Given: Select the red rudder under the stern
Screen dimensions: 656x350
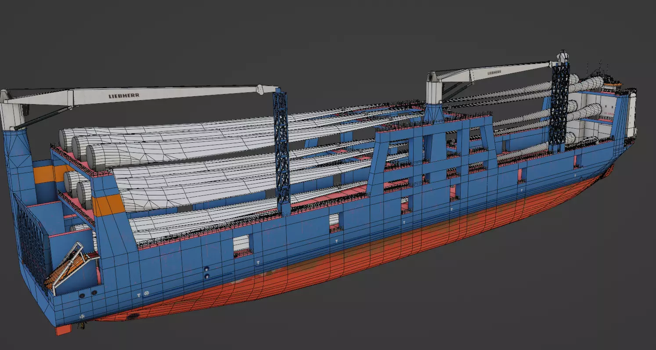Looking at the screenshot, I should (x=63, y=330).
